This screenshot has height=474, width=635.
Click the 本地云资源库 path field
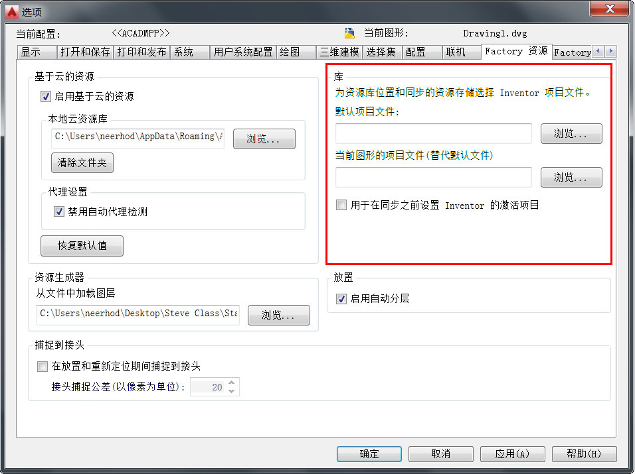138,139
